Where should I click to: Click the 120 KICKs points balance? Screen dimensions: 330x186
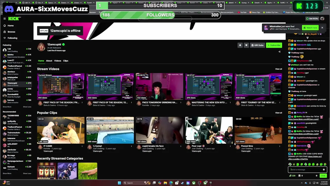coord(292,176)
